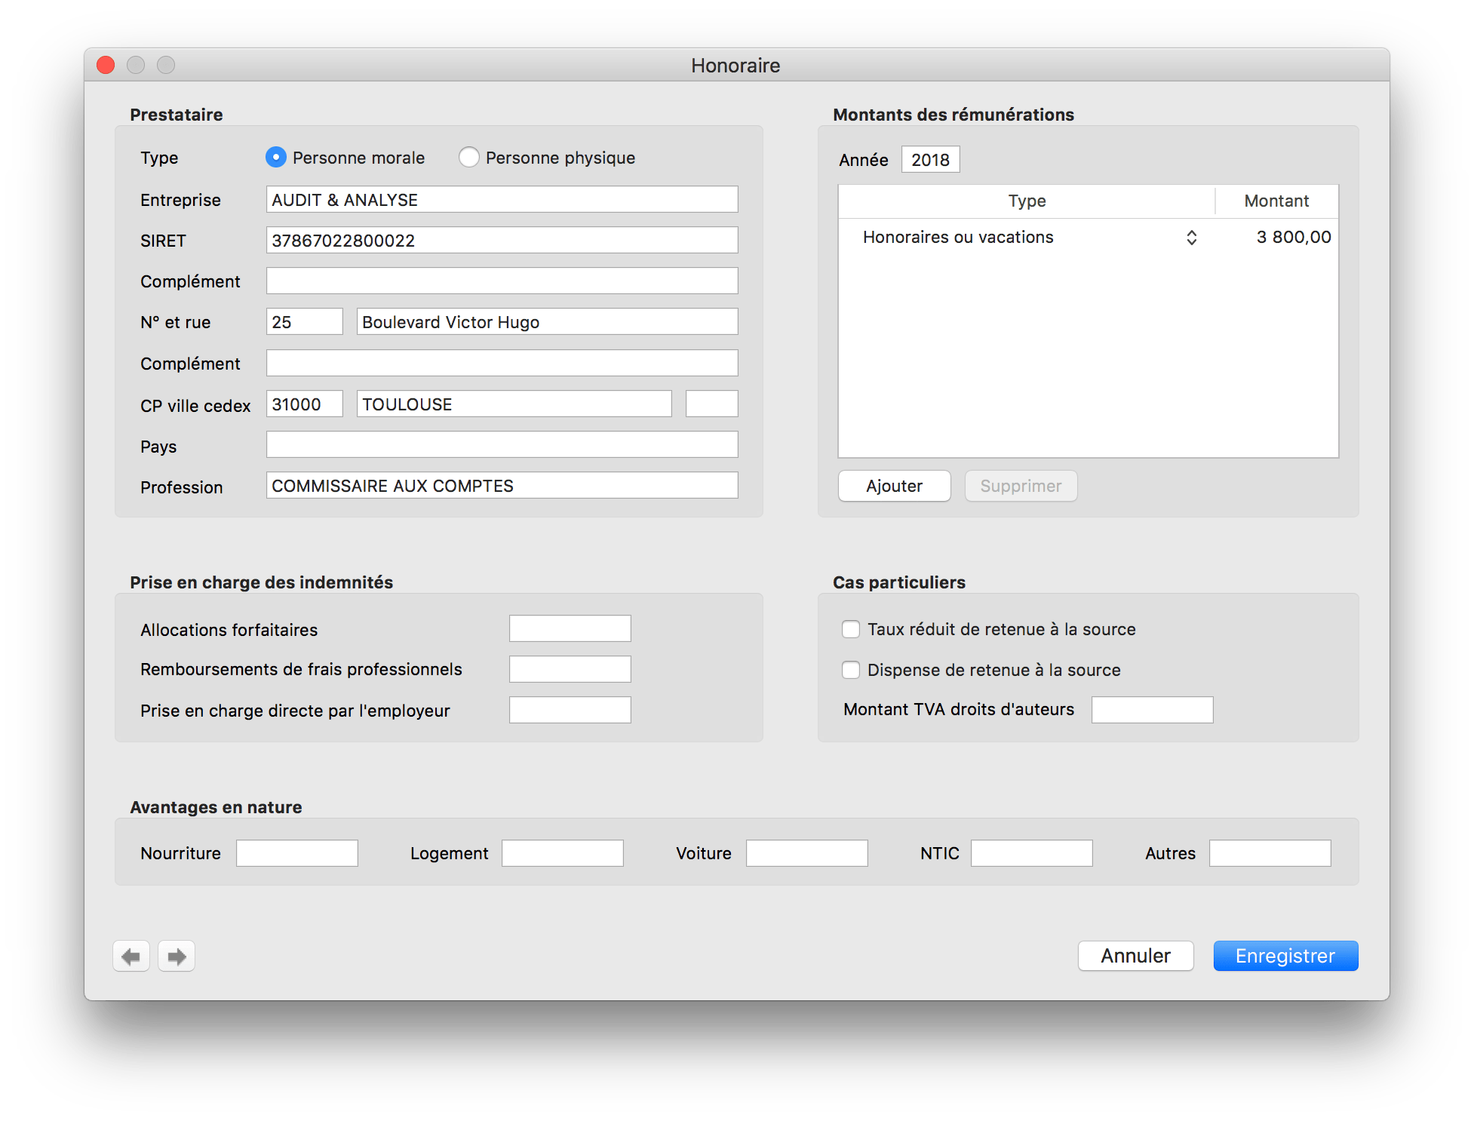
Task: Save with the Enregistrer button
Action: [x=1286, y=956]
